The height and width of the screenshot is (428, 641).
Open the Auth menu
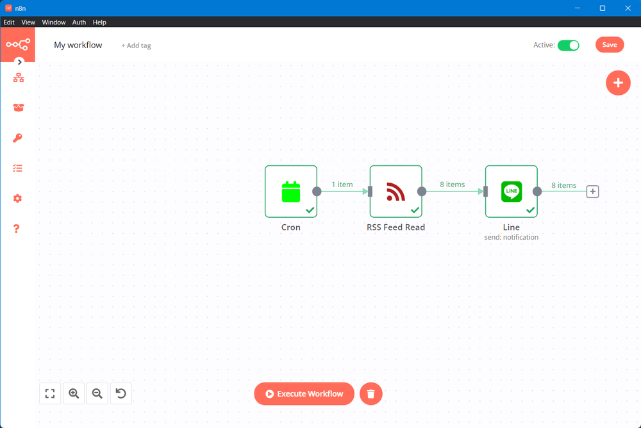[79, 22]
